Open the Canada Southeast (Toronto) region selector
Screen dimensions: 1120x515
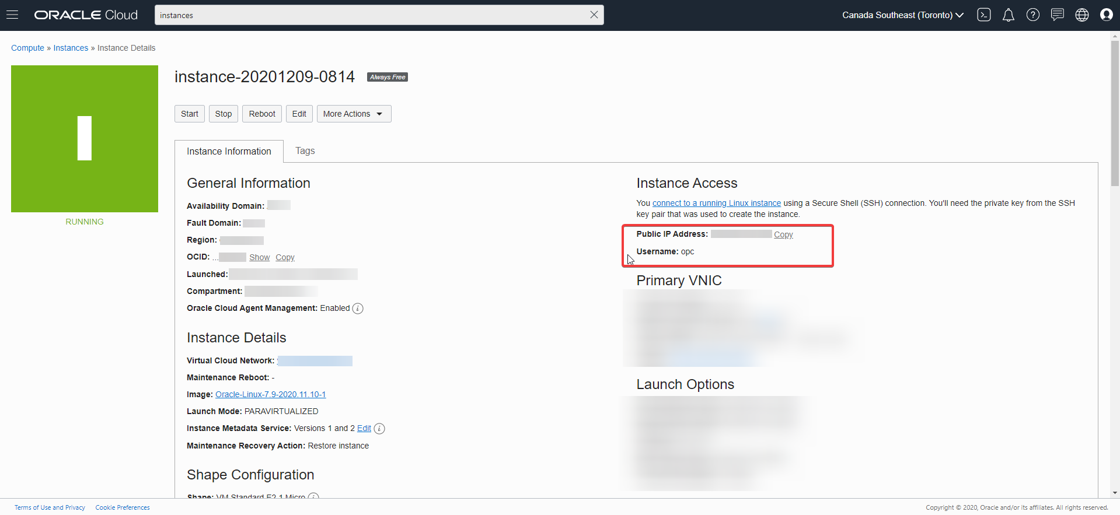click(x=902, y=15)
